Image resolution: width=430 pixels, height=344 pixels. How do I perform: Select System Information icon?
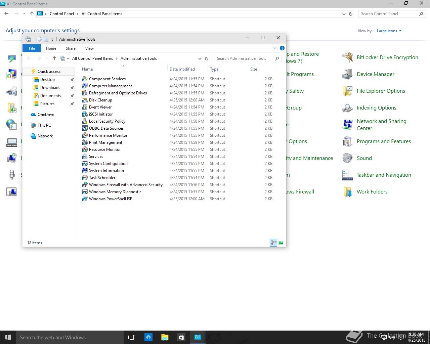coord(85,171)
